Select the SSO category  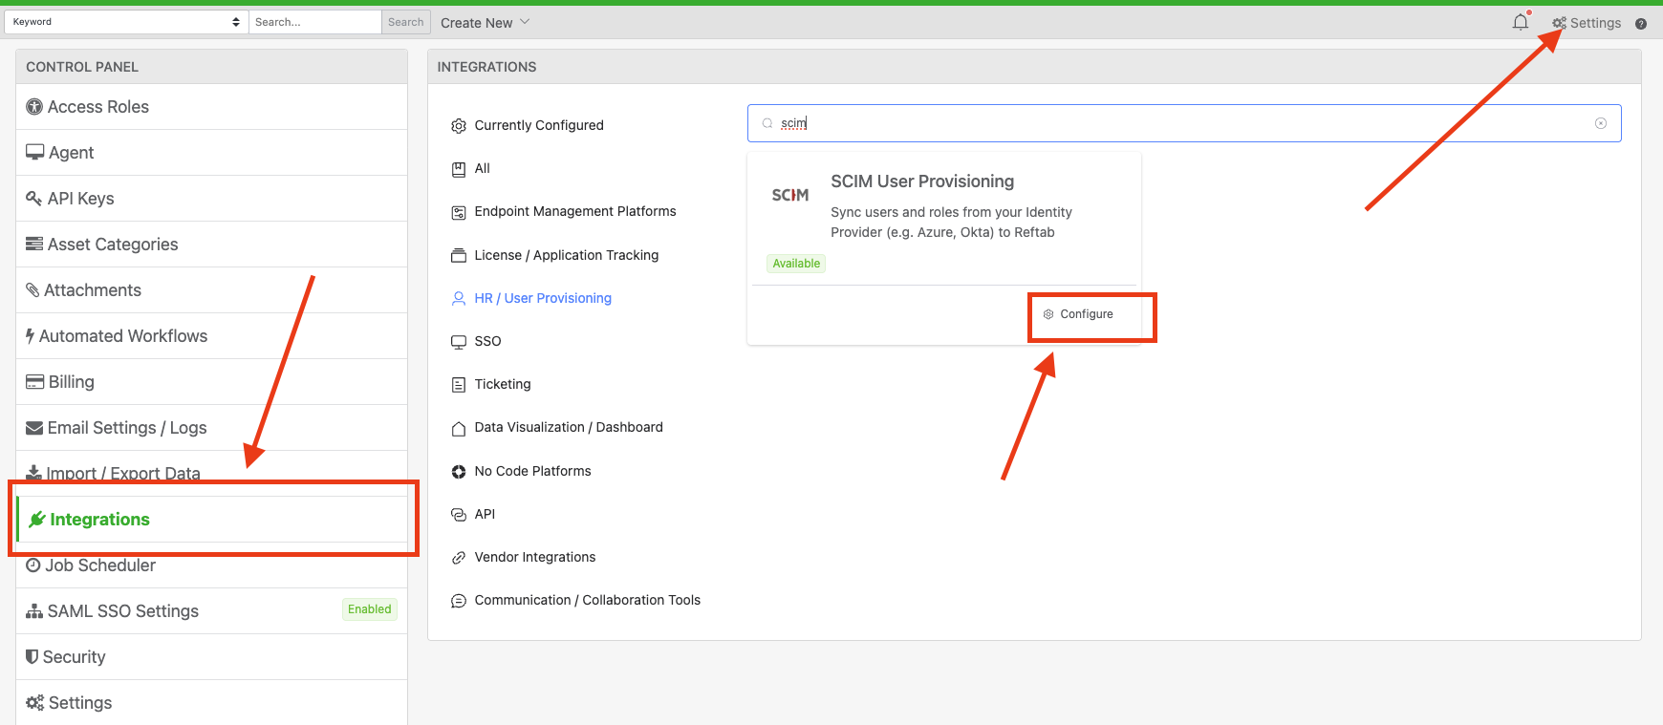pyautogui.click(x=487, y=341)
